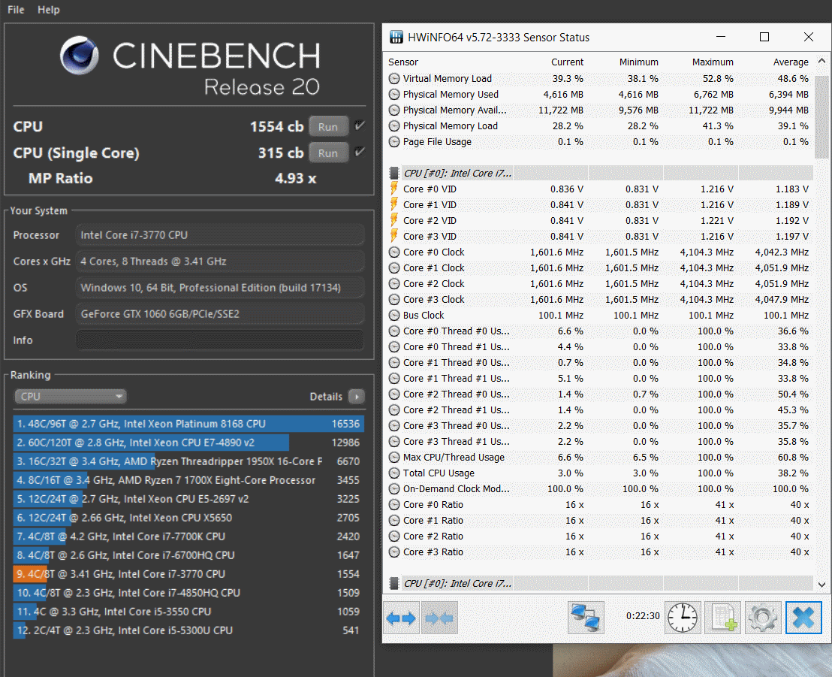Click HWiNFO shrink sensor columns arrows icon
The width and height of the screenshot is (832, 677).
click(x=439, y=618)
